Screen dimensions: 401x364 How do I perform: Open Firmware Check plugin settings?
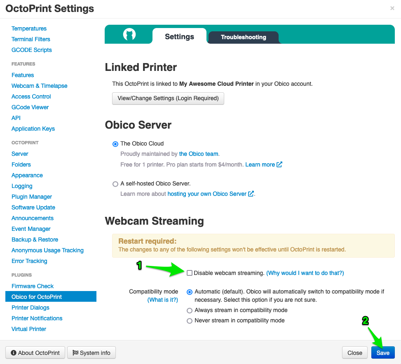(33, 286)
